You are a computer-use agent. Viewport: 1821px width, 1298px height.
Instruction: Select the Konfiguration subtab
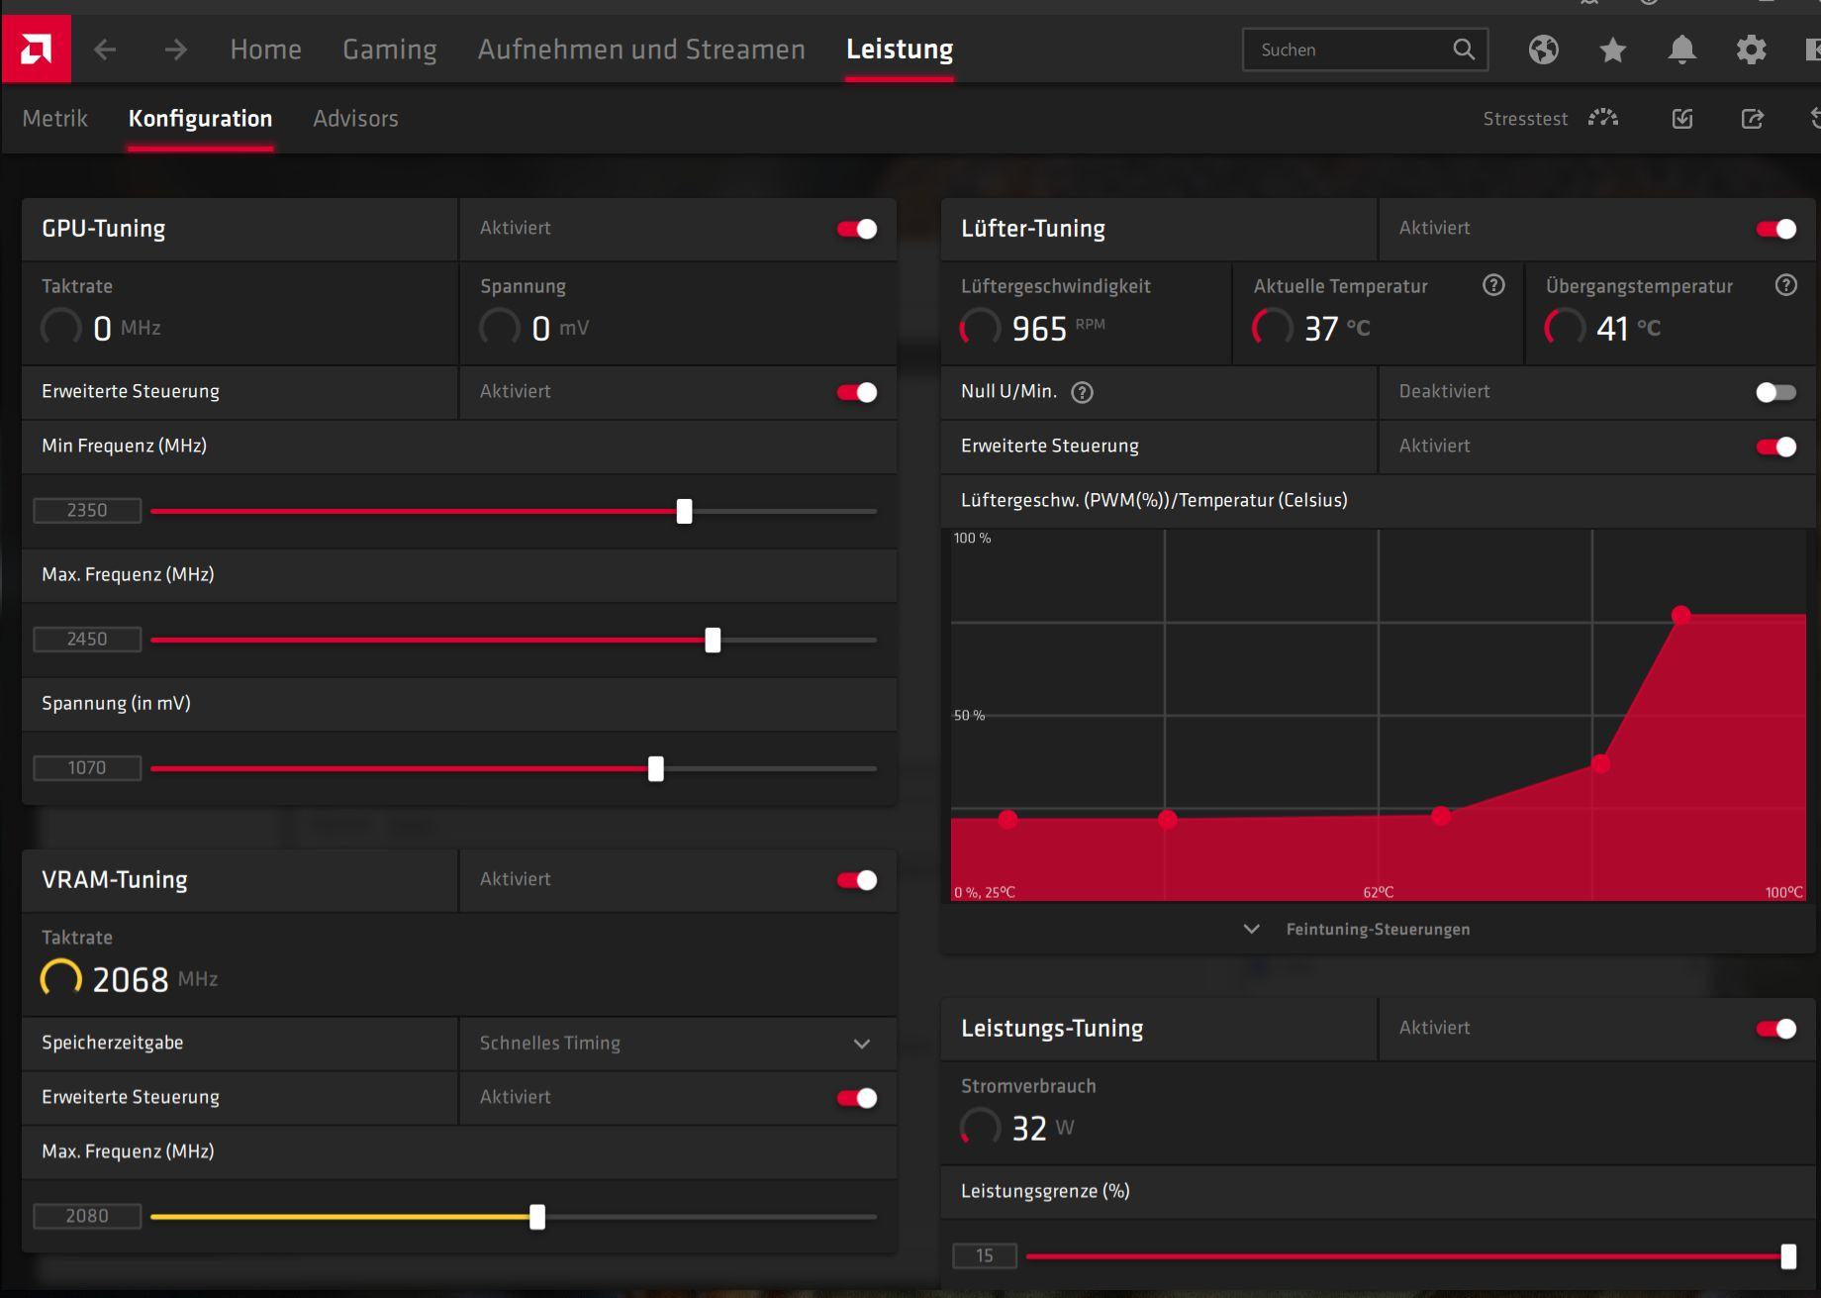click(200, 119)
